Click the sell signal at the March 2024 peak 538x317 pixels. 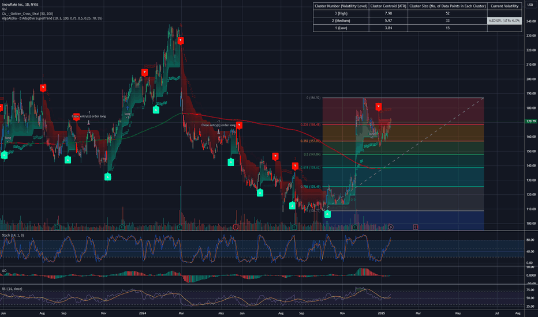(x=181, y=41)
